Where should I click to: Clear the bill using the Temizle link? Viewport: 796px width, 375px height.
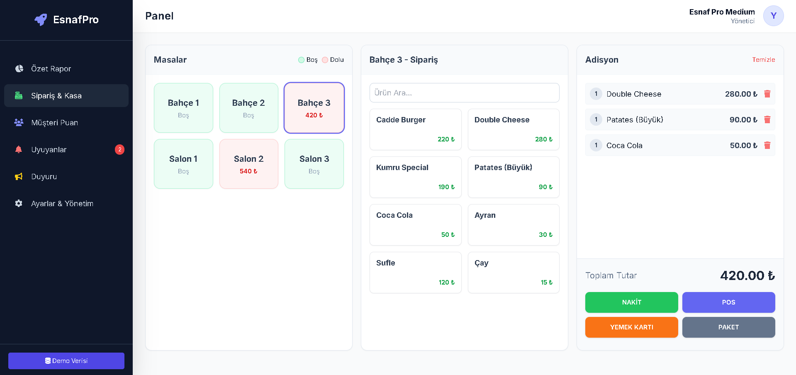coord(763,60)
